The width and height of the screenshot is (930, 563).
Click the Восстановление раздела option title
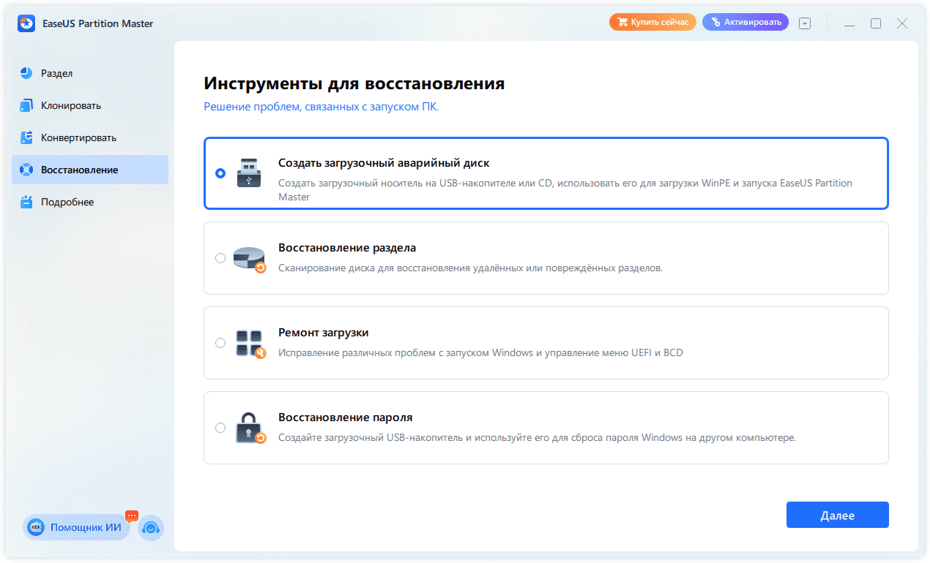(x=347, y=248)
